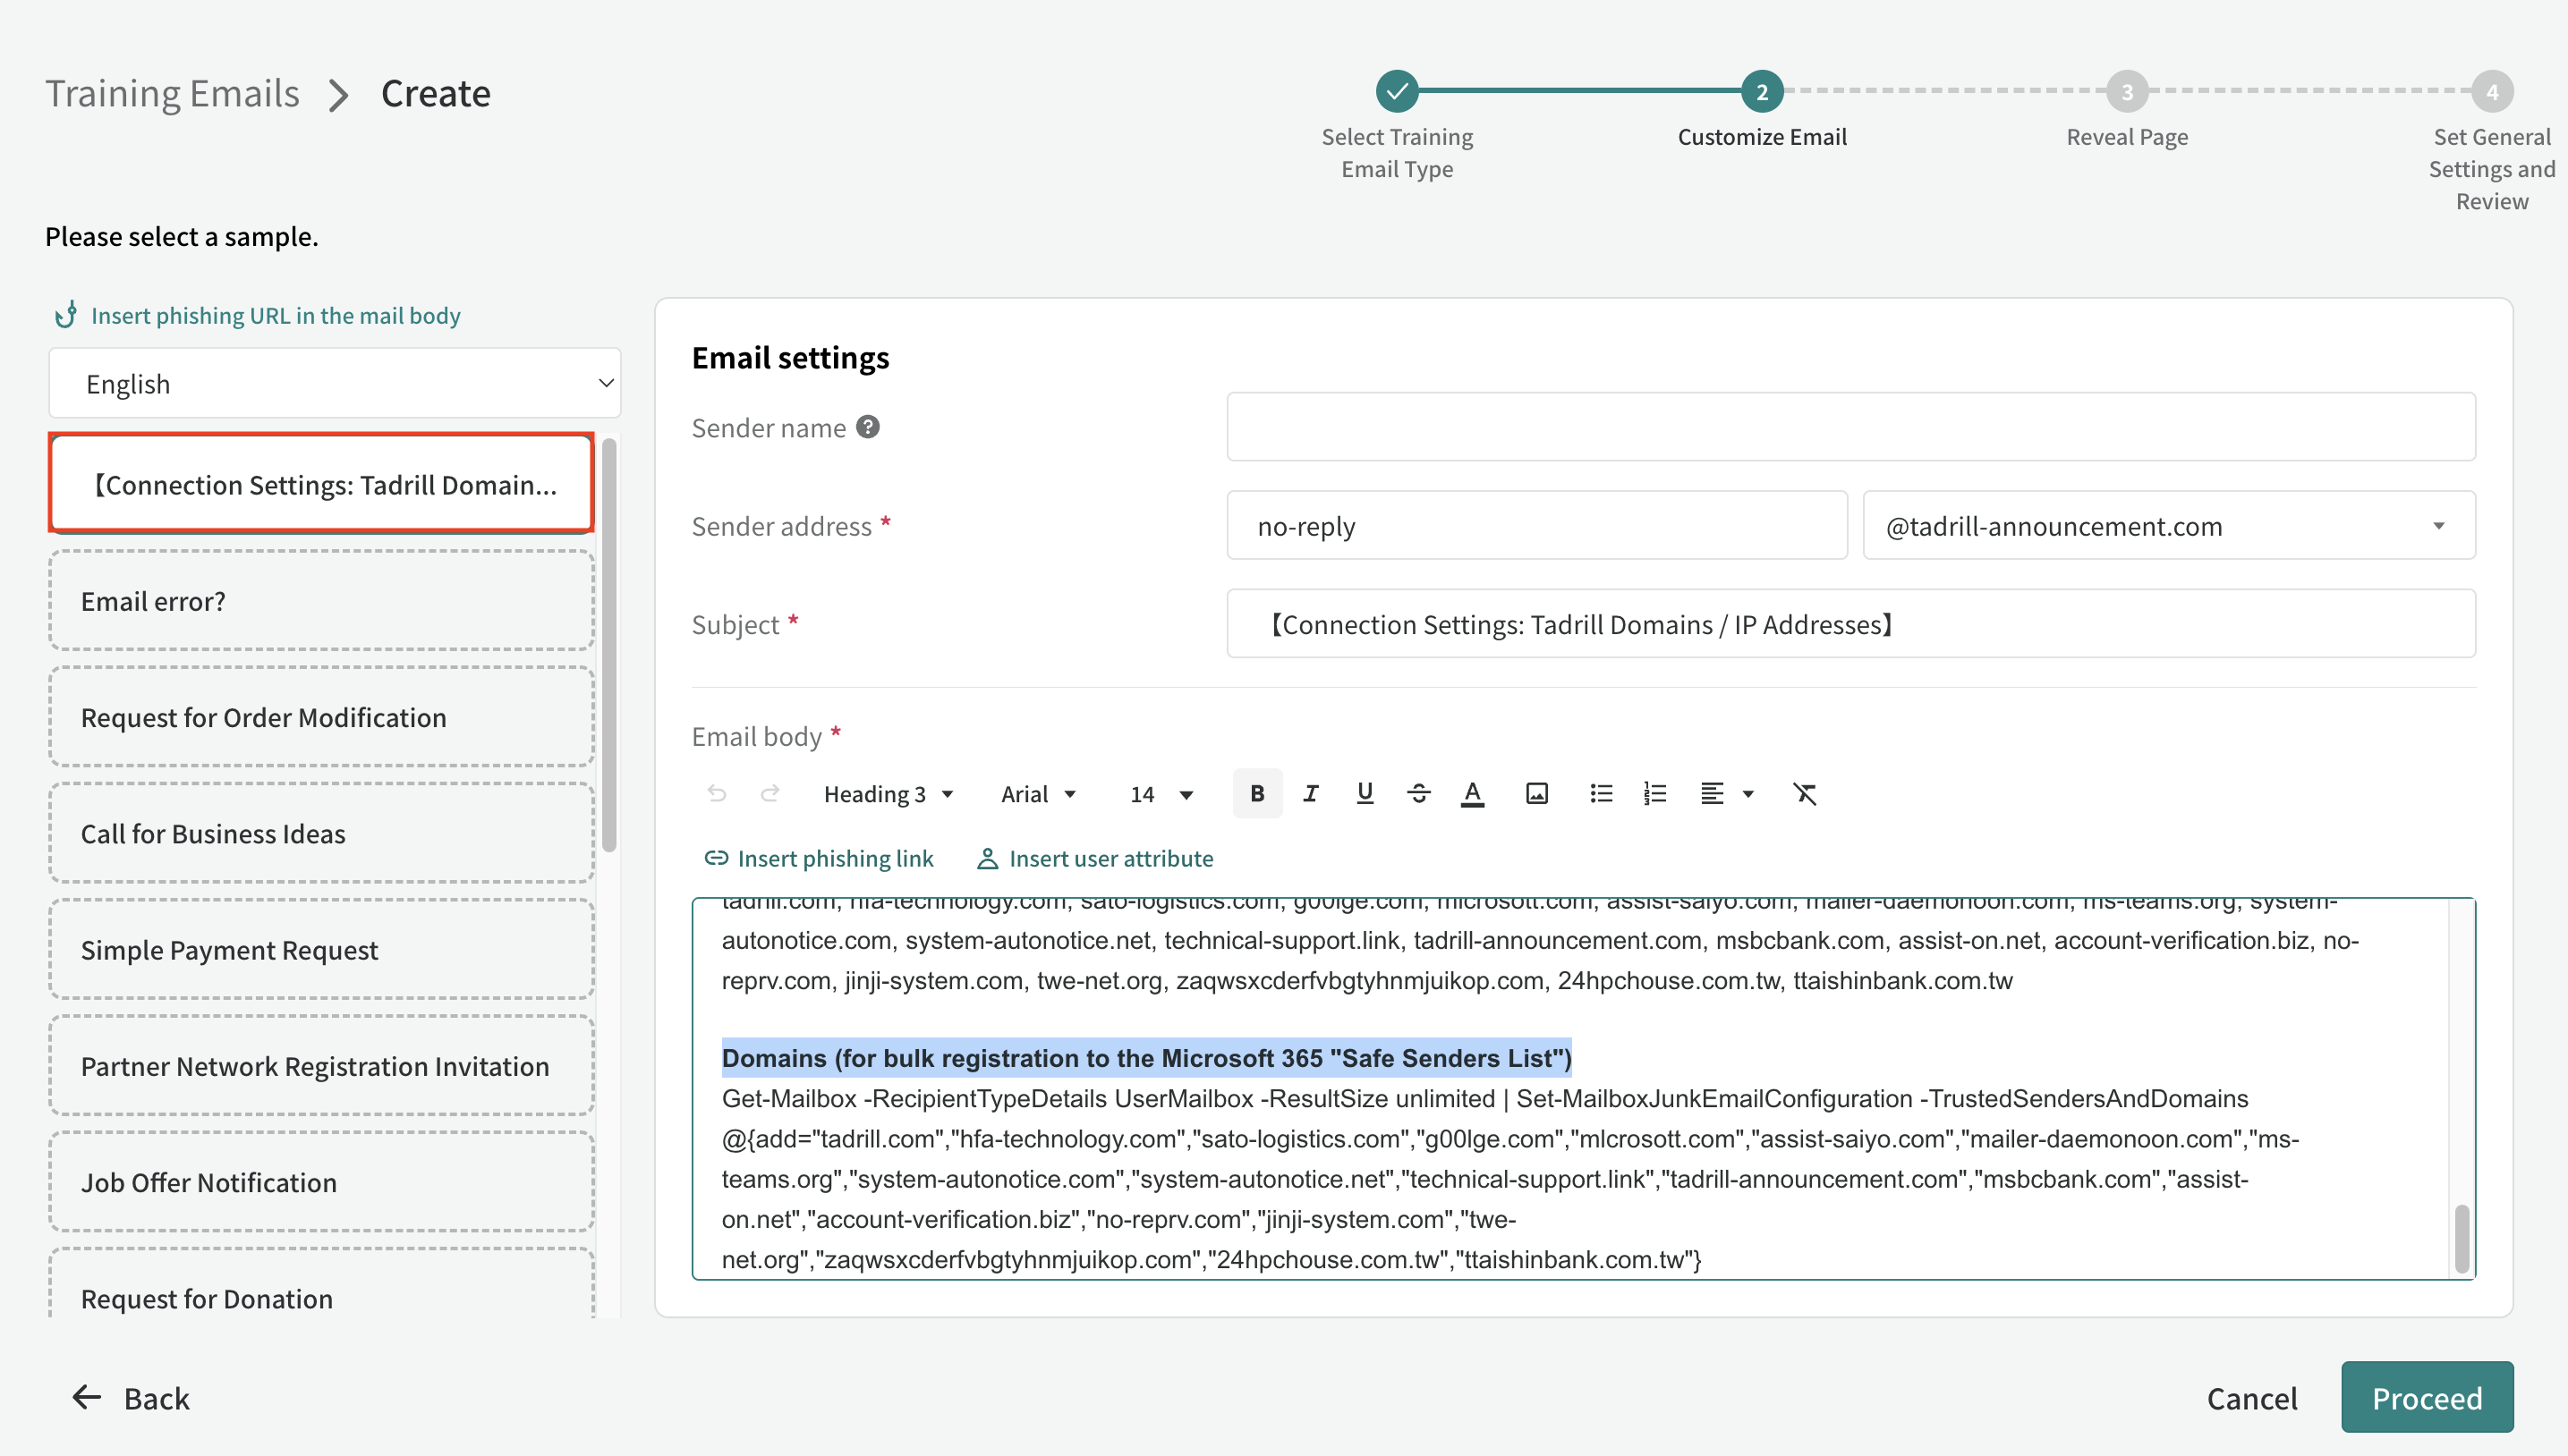Open the sender domain dropdown

2169,526
